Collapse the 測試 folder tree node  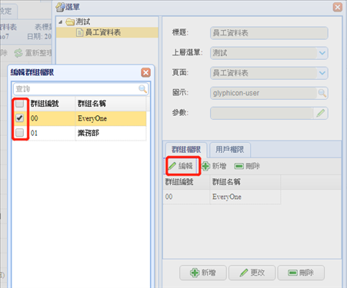pyautogui.click(x=61, y=22)
